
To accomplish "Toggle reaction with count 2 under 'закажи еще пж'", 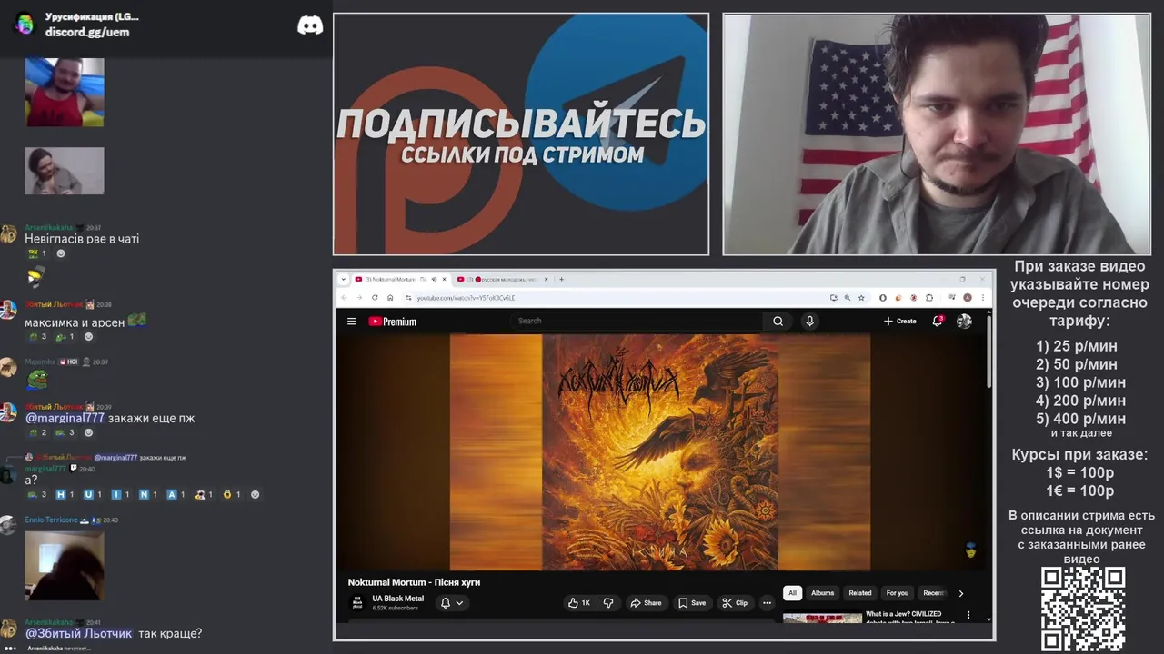I will pos(36,432).
